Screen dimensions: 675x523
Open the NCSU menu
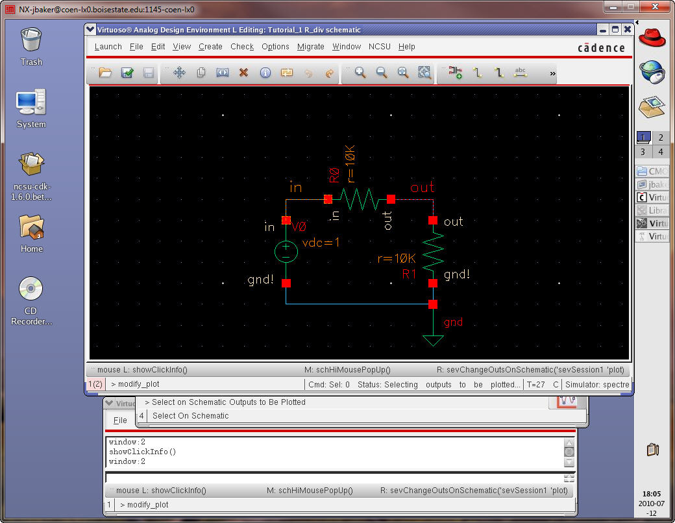pyautogui.click(x=380, y=47)
